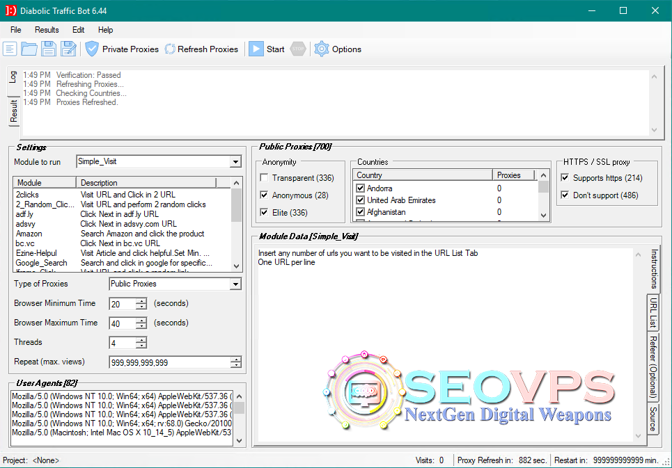The height and width of the screenshot is (468, 672).
Task: Save project using the floppy disk icon
Action: click(49, 49)
